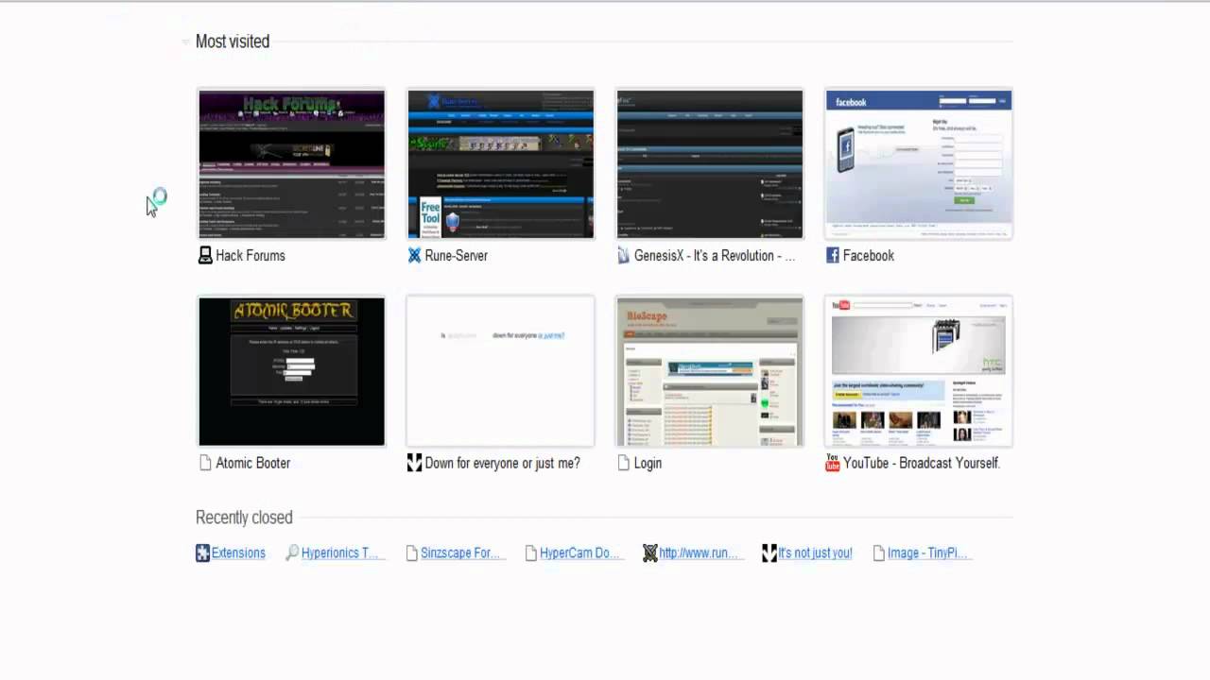Open the Rune-Server title link
The height and width of the screenshot is (680, 1210).
pyautogui.click(x=457, y=255)
